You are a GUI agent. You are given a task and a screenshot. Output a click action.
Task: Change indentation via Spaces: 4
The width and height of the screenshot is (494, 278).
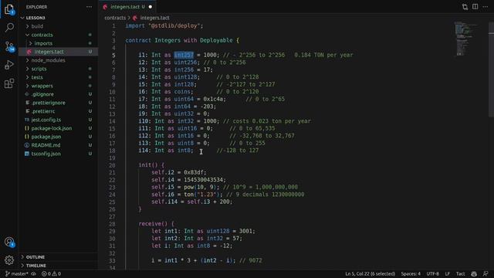(411, 274)
